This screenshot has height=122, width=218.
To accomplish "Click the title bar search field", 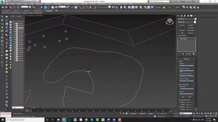I will tap(159, 1).
